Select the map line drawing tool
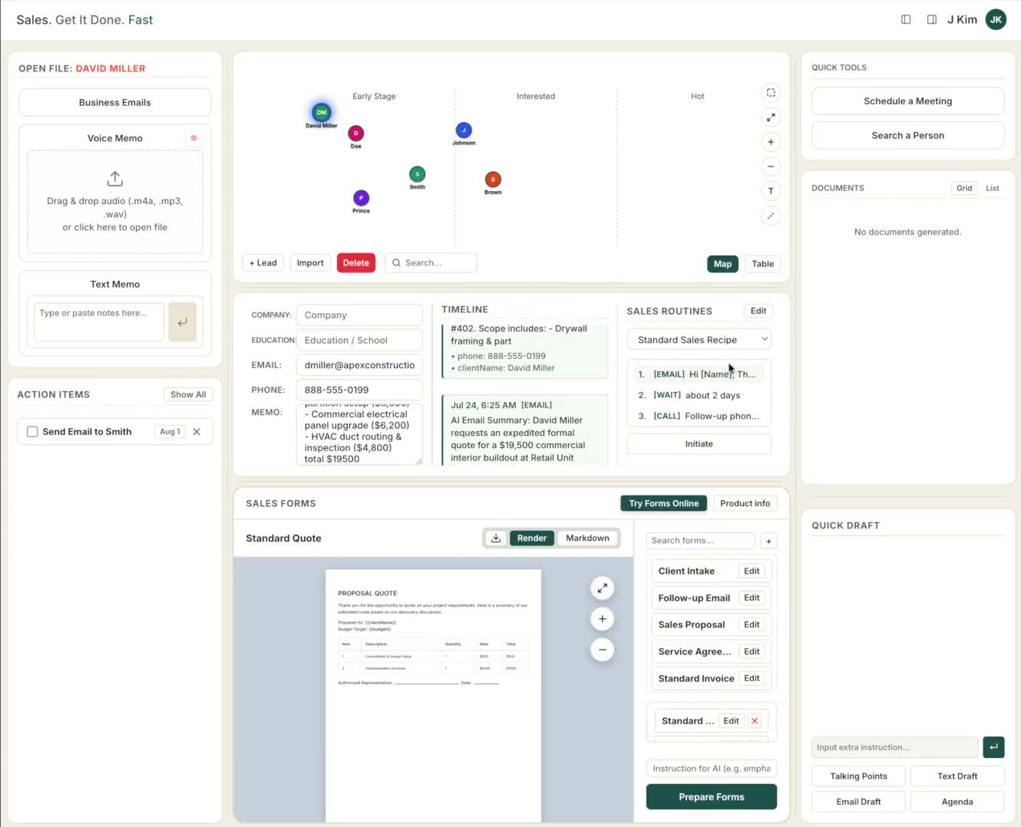 click(771, 216)
